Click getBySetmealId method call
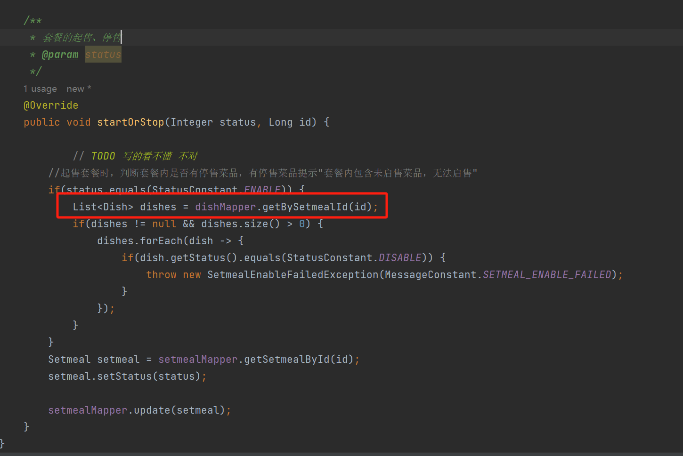683x456 pixels. point(305,207)
